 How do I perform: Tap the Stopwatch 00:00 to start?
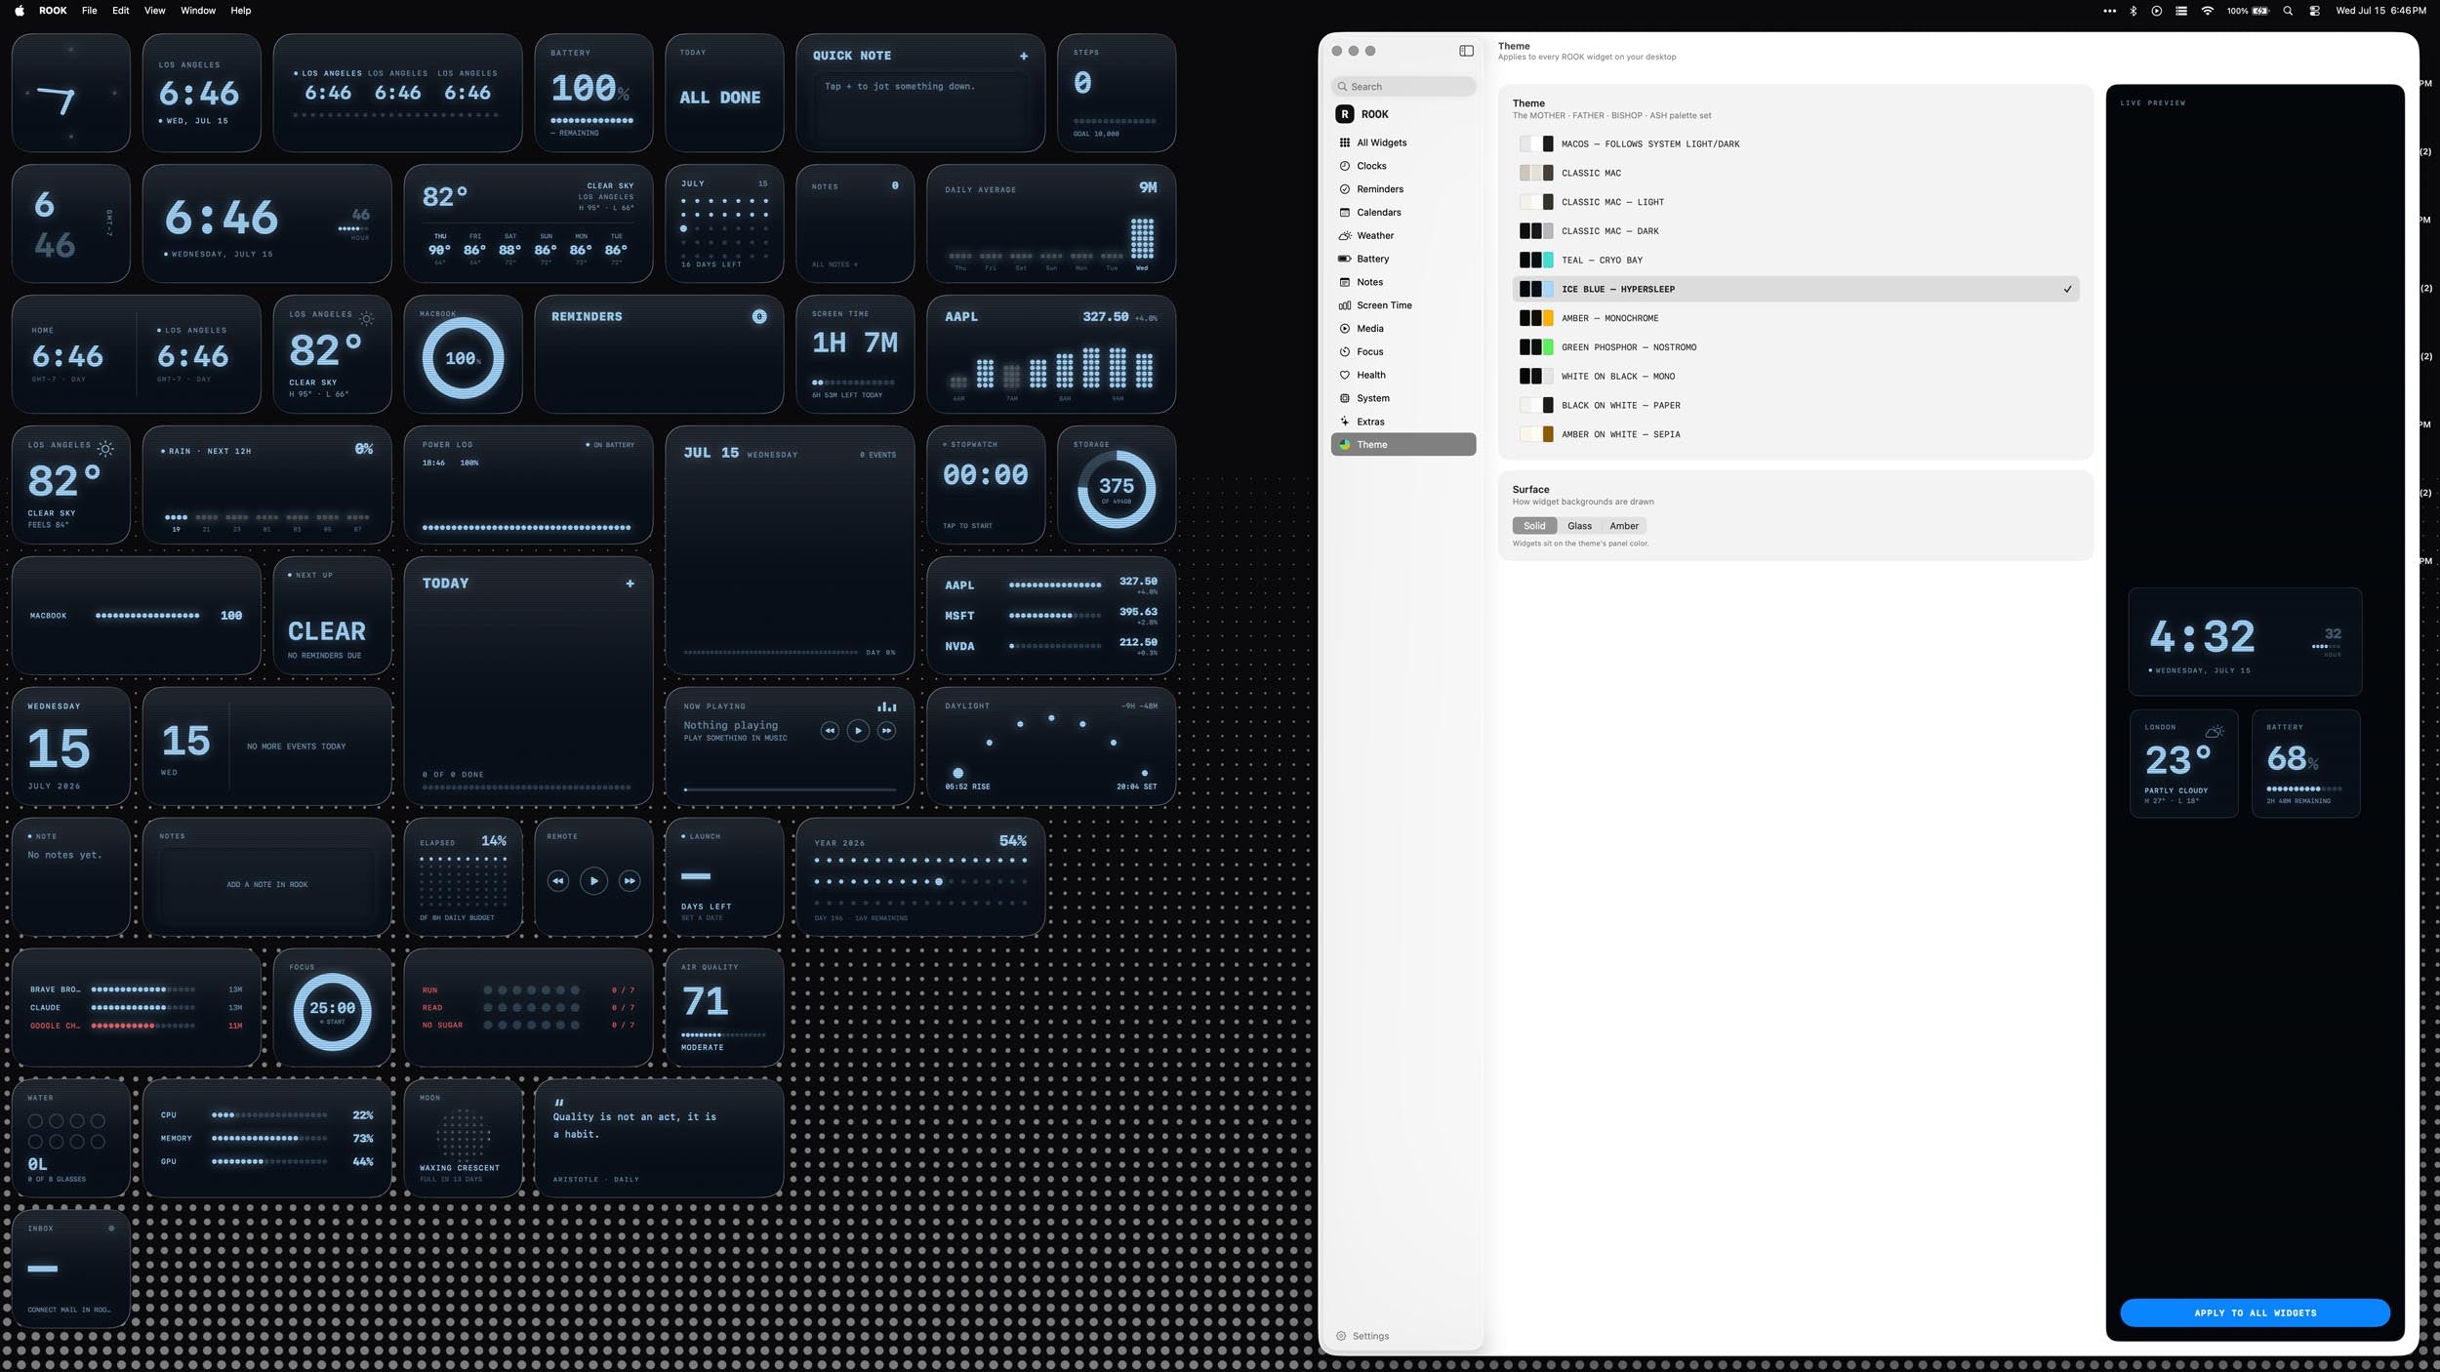(985, 476)
